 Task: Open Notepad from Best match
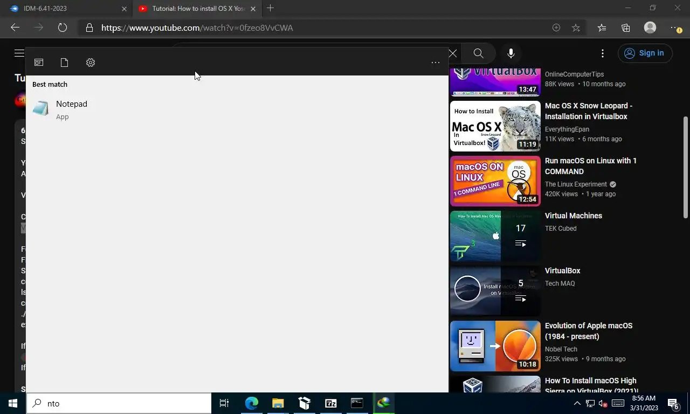(237, 109)
